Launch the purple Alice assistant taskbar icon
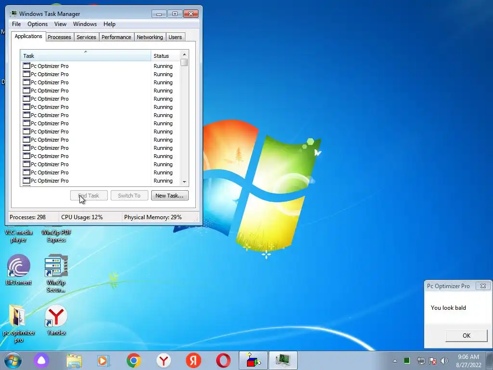This screenshot has height=370, width=493. tap(41, 360)
